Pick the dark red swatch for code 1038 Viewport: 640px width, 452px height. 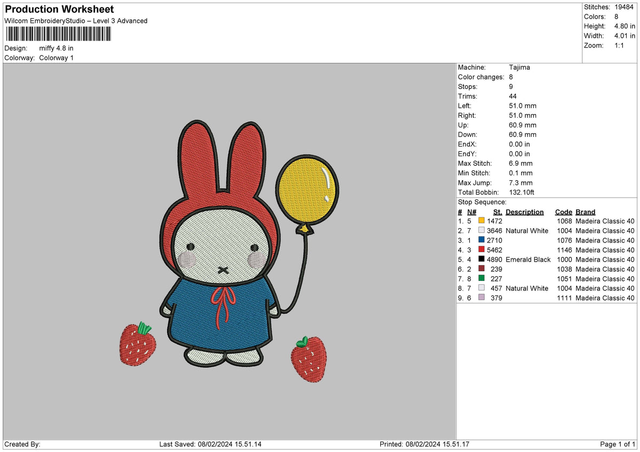482,269
